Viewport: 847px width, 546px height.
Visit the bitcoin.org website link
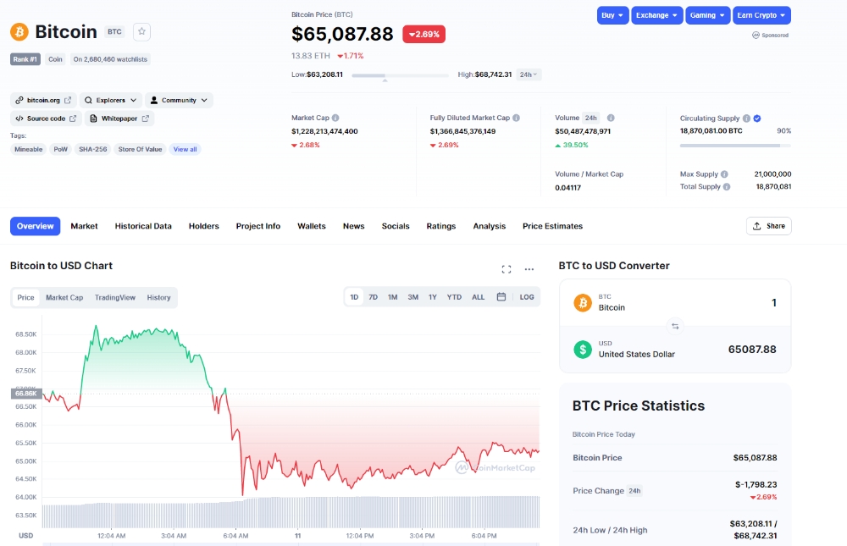[43, 101]
